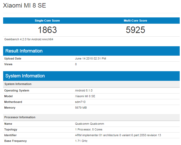Select the ARM implementer identifier text
The width and height of the screenshot is (181, 145).
coord(118,135)
